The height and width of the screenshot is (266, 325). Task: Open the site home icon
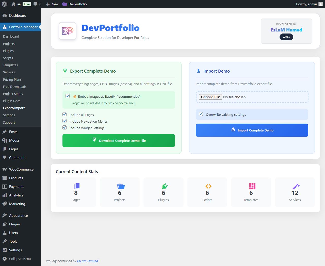coord(13,4)
